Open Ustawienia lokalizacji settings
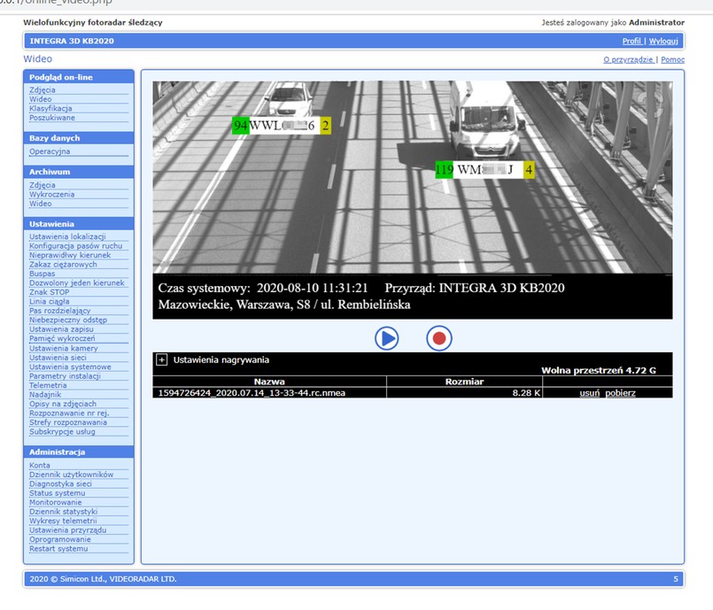Viewport: 713px width, 610px height. pyautogui.click(x=67, y=236)
